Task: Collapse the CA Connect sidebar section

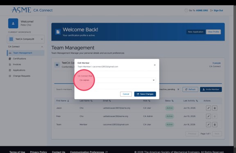Action: (42, 47)
